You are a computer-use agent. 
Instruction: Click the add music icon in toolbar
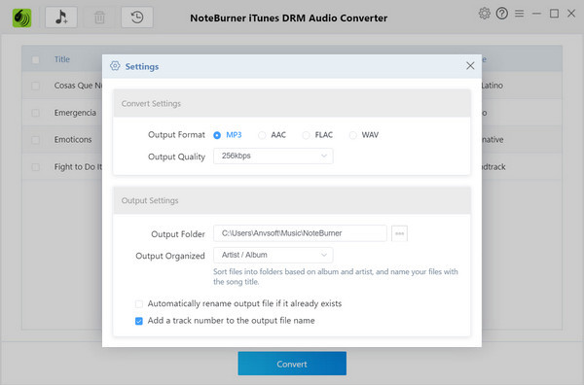(61, 17)
